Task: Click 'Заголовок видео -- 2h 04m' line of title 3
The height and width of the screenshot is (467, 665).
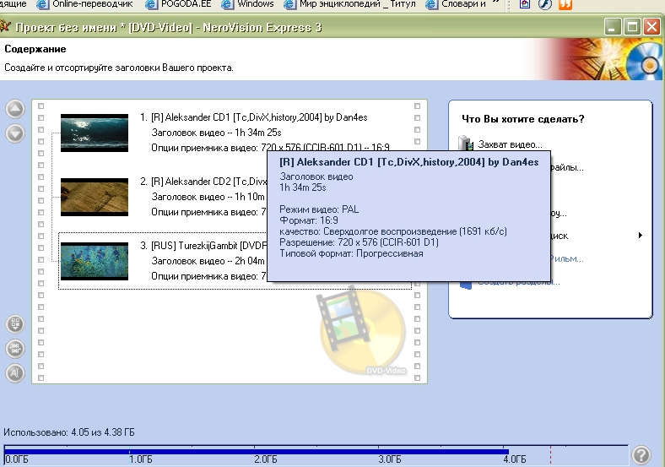Action: click(208, 261)
